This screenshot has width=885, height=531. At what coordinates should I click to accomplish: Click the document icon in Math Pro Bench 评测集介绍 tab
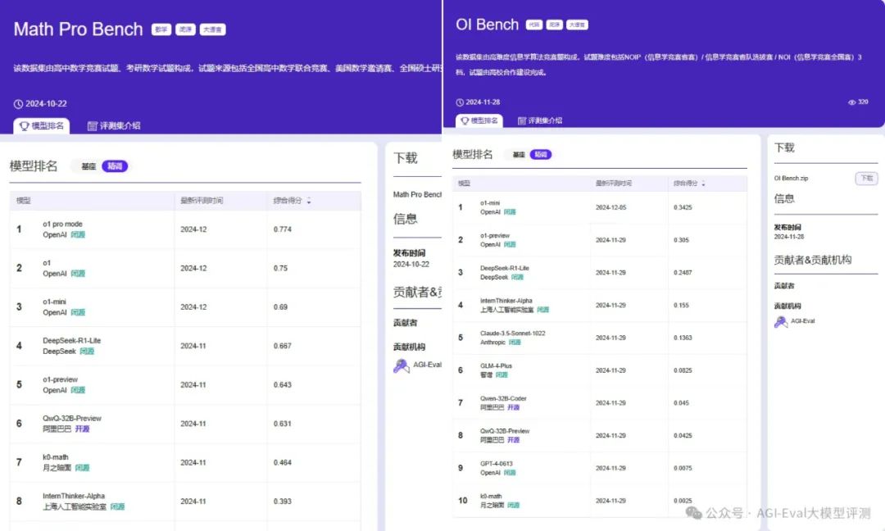[x=92, y=126]
